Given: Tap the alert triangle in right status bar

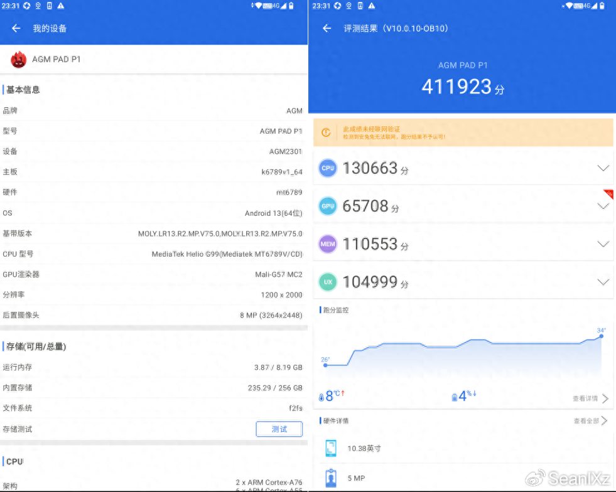Looking at the screenshot, I should [372, 6].
